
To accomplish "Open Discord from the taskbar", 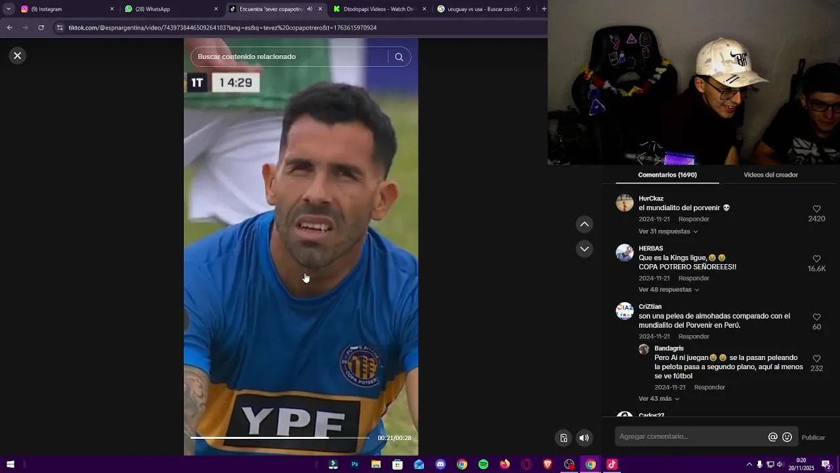I will pos(440,464).
